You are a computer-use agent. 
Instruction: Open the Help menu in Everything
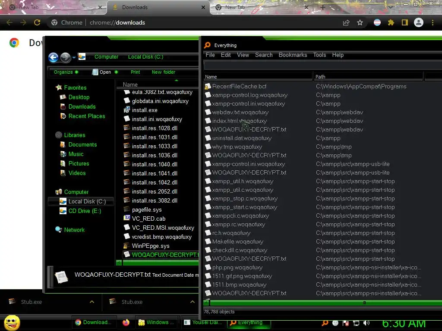coord(338,55)
